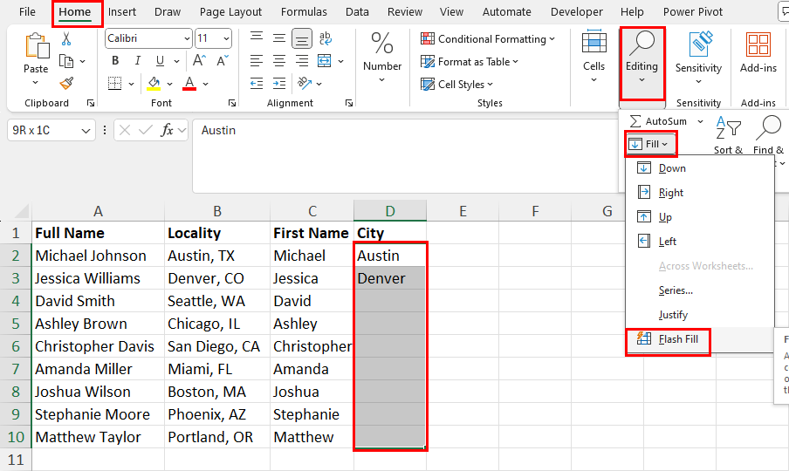
Task: Toggle bottom align button
Action: pyautogui.click(x=301, y=38)
